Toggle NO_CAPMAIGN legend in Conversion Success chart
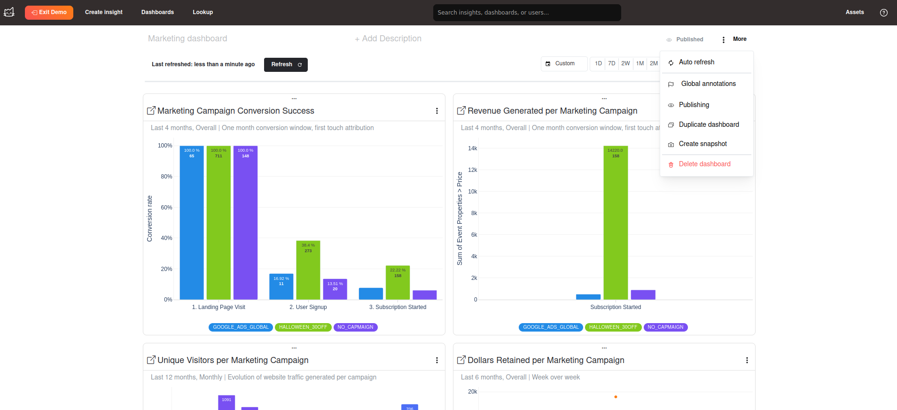This screenshot has height=410, width=897. pos(355,327)
